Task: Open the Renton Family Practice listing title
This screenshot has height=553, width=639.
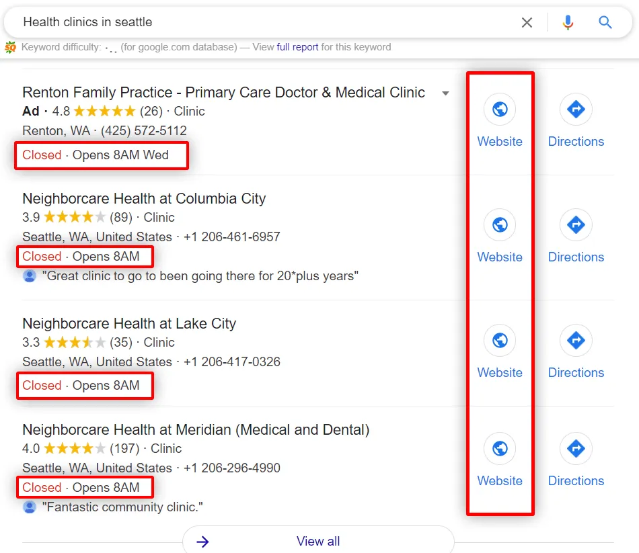Action: pos(223,93)
